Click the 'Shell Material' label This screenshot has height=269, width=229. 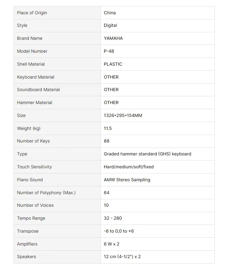(31, 64)
